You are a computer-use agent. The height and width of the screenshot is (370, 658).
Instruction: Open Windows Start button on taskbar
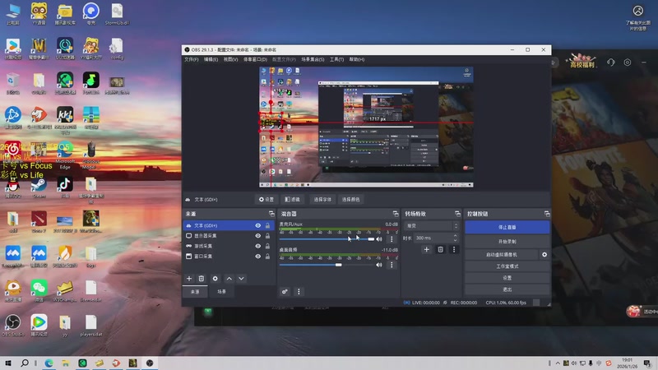(x=8, y=363)
